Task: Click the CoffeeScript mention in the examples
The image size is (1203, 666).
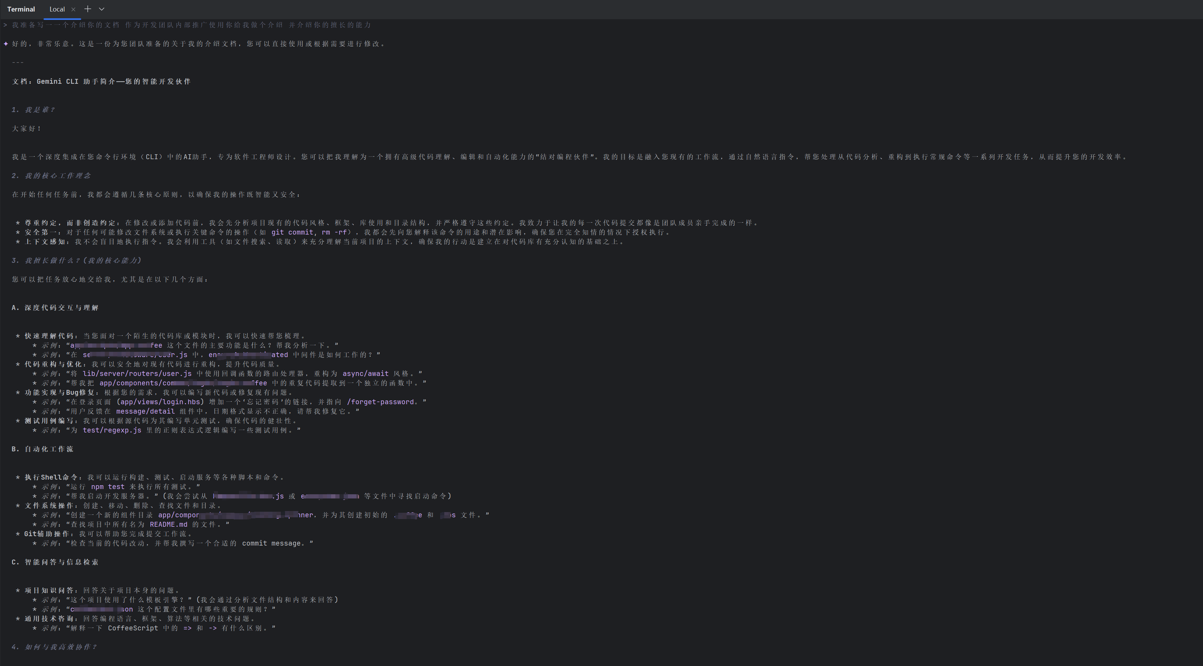Action: pyautogui.click(x=133, y=628)
